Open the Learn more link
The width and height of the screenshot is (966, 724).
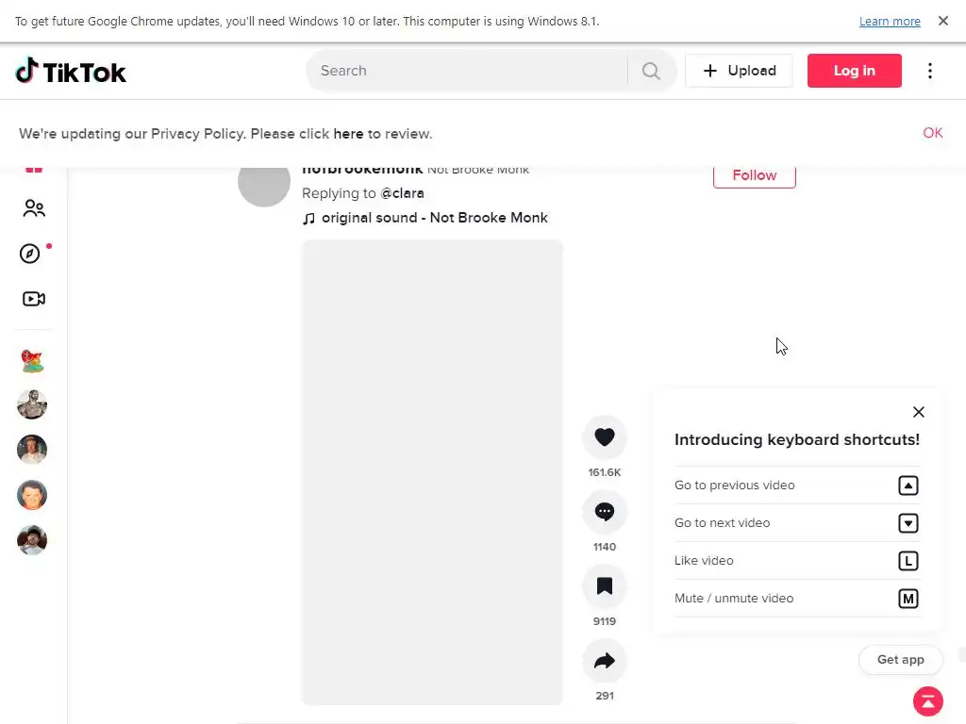(890, 22)
